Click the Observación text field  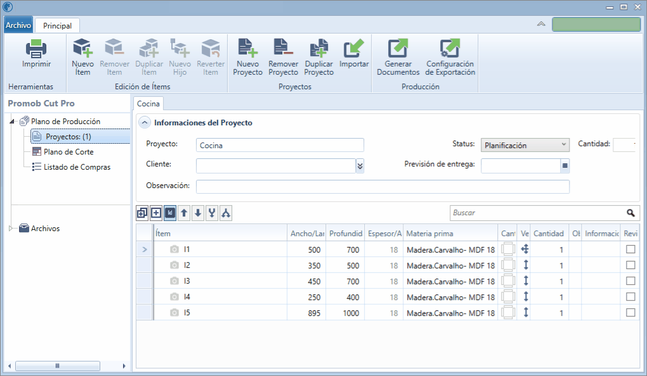click(x=382, y=186)
